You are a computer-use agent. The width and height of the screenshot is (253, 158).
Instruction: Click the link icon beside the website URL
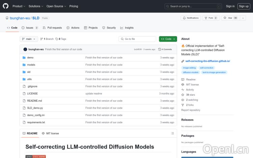(x=182, y=61)
